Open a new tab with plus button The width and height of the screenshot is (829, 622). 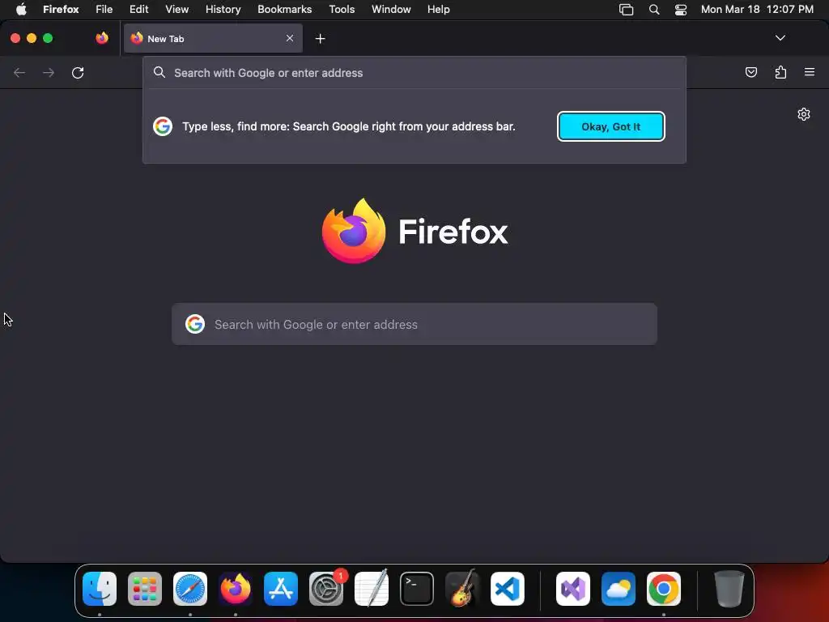pyautogui.click(x=320, y=39)
